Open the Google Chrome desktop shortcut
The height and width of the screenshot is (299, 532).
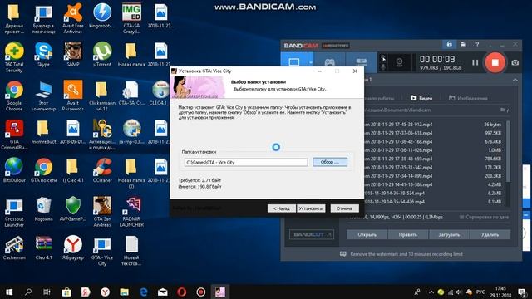(14, 96)
